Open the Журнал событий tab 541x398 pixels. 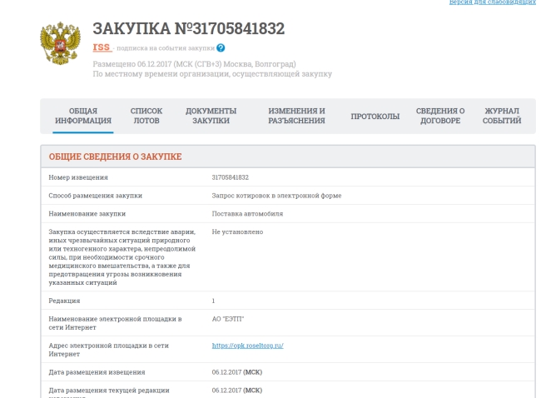pyautogui.click(x=502, y=116)
